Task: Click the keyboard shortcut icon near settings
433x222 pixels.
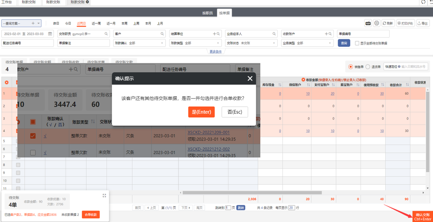Action: (x=368, y=23)
